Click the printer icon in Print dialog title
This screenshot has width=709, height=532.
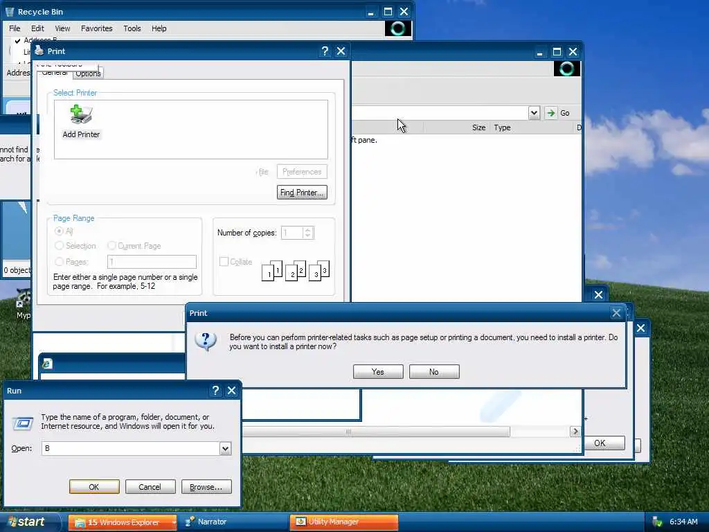[39, 51]
